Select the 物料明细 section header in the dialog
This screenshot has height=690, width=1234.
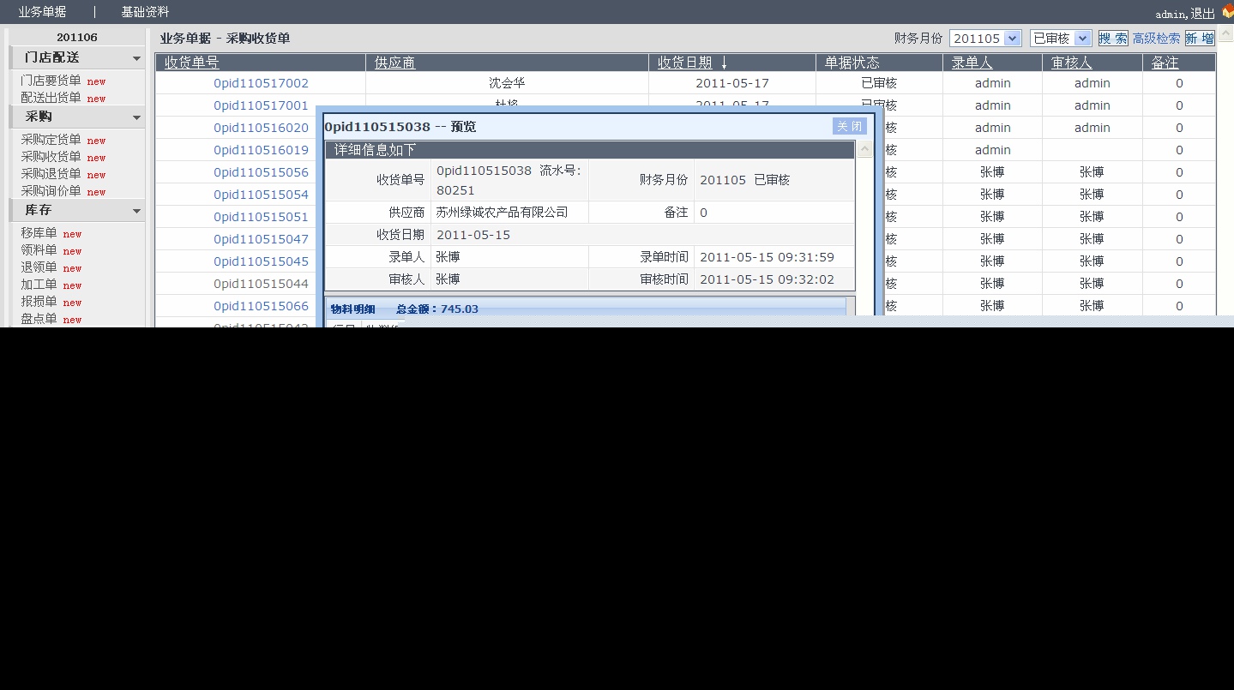click(x=352, y=309)
